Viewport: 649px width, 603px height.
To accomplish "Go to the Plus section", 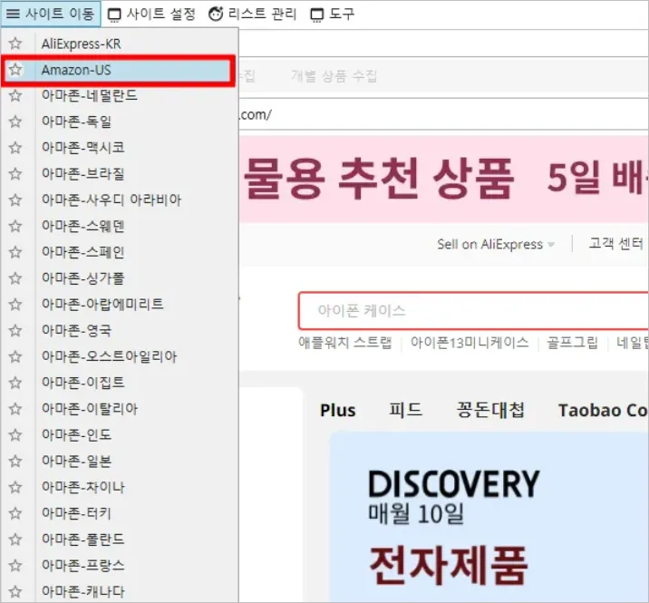I will pyautogui.click(x=338, y=411).
